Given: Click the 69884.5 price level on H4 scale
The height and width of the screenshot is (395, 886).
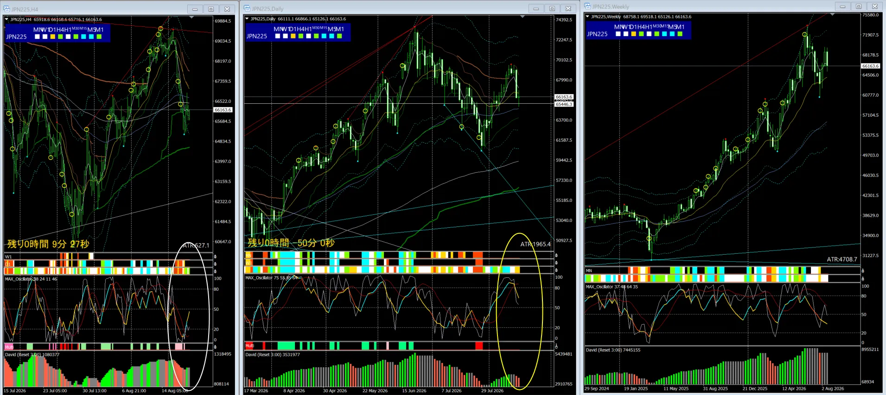Looking at the screenshot, I should click(x=223, y=21).
